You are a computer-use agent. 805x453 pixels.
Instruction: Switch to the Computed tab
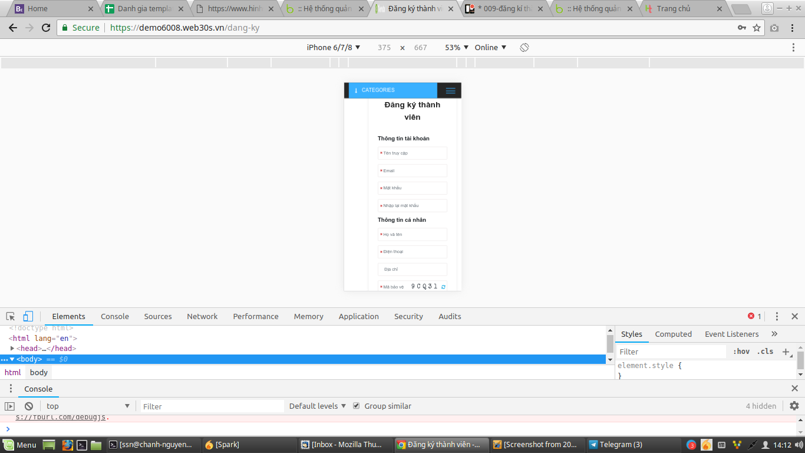(673, 334)
